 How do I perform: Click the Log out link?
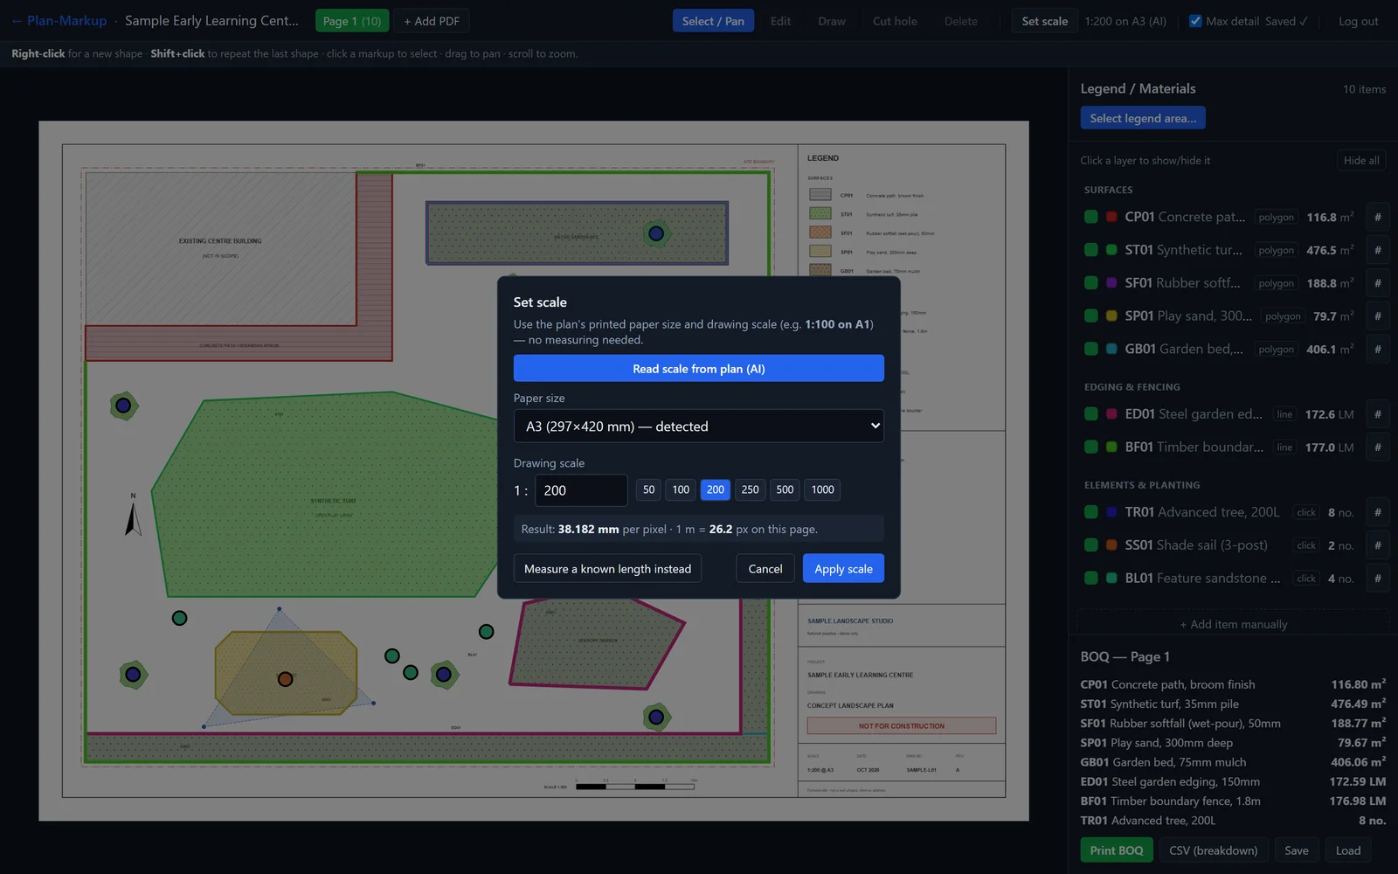(1359, 21)
